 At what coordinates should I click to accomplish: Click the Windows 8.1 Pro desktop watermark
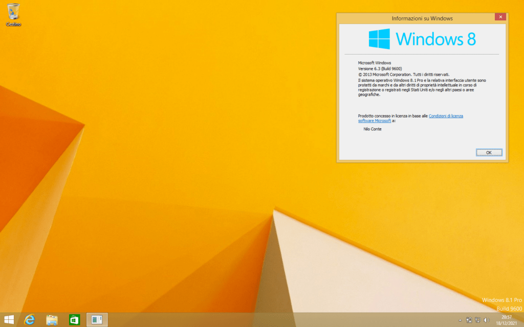tap(502, 299)
